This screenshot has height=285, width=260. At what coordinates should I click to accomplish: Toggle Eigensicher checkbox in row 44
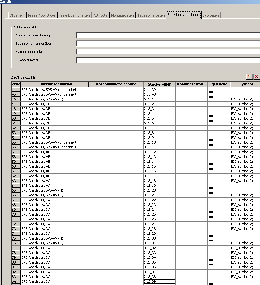tap(211, 90)
